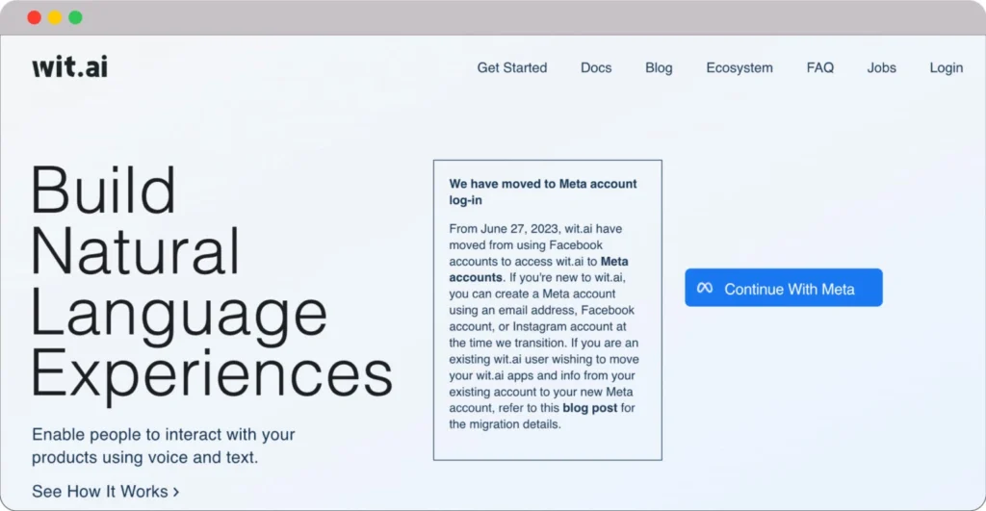Image resolution: width=986 pixels, height=511 pixels.
Task: Navigate to the Jobs page
Action: 881,68
